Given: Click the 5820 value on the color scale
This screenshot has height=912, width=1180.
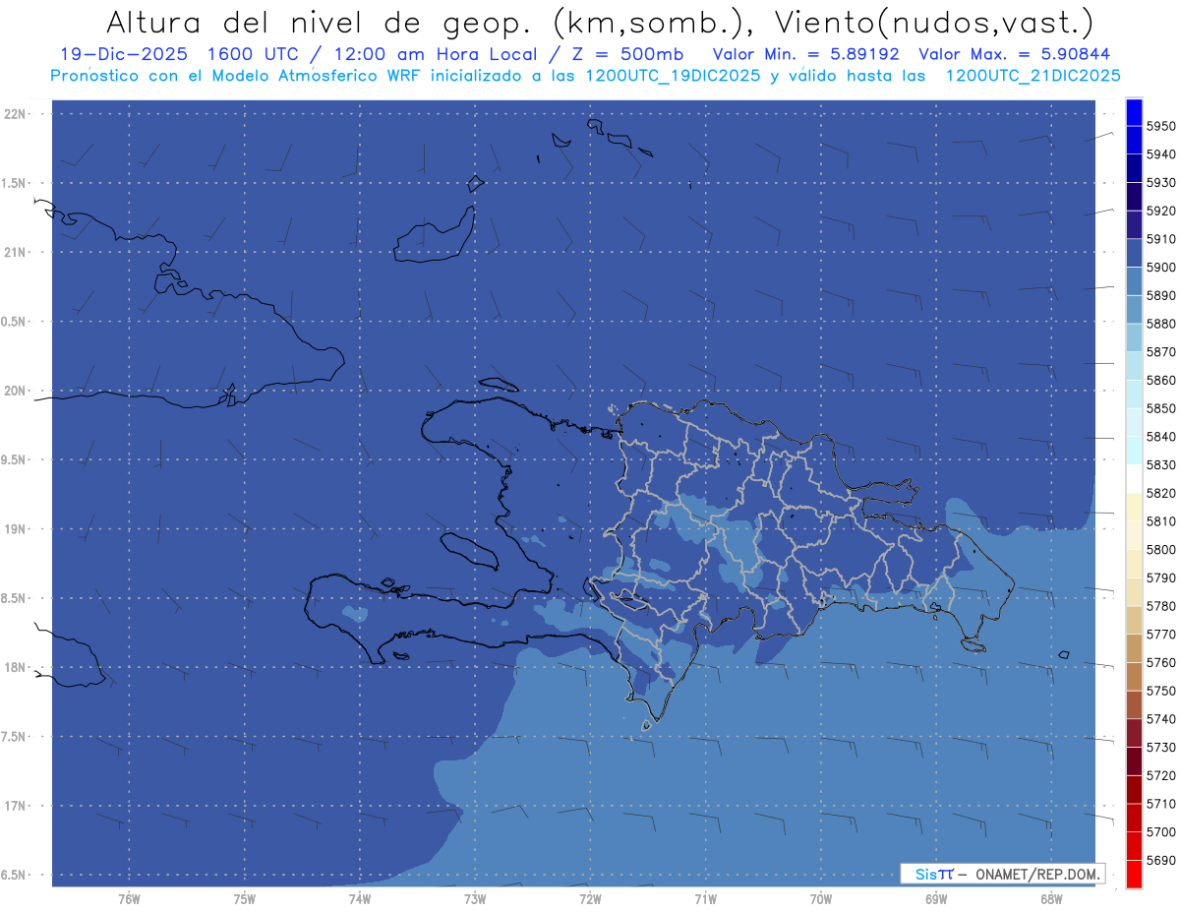Looking at the screenshot, I should tap(1161, 493).
